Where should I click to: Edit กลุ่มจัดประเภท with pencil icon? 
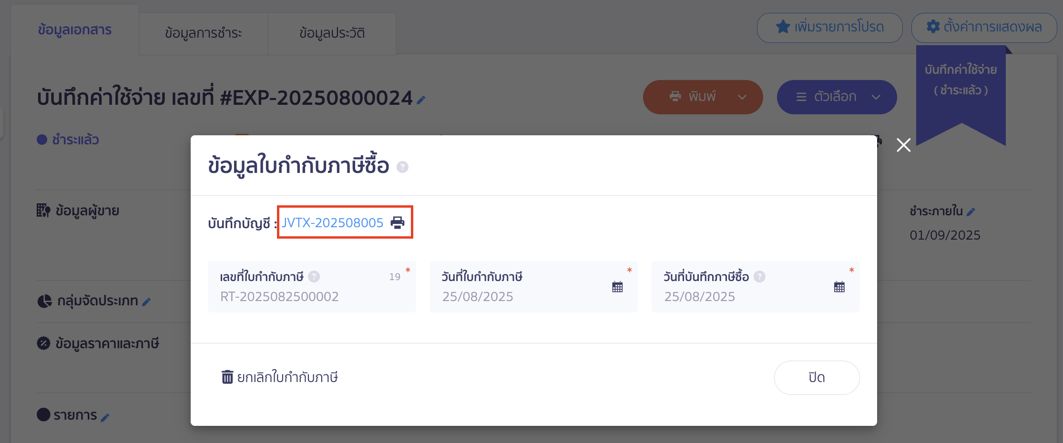click(146, 302)
